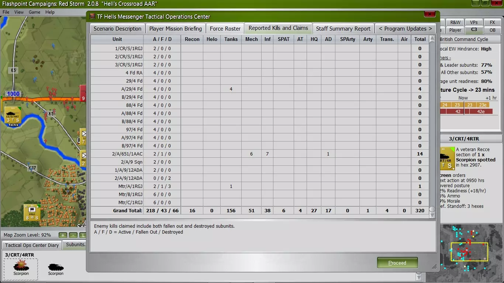Click the kills table scroll-down arrow

(x=432, y=216)
